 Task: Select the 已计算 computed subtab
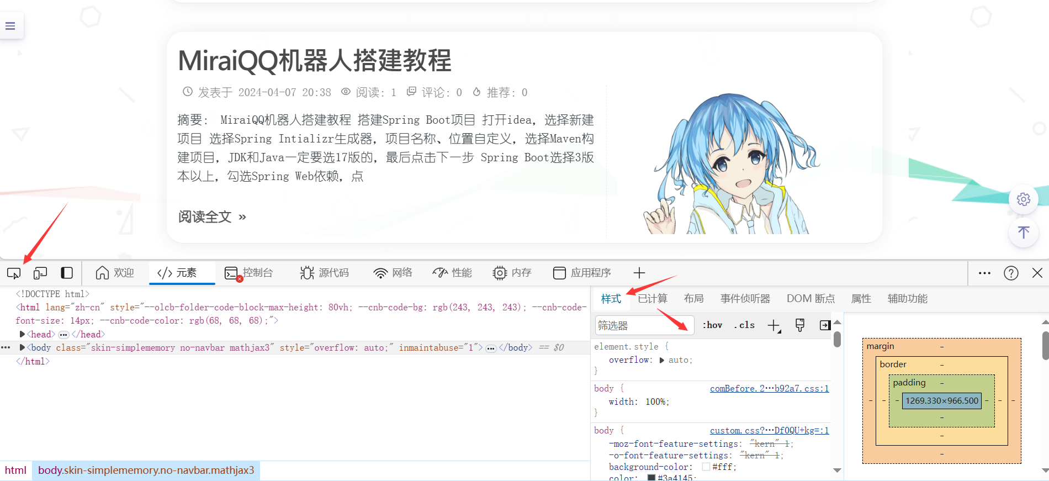coord(653,299)
